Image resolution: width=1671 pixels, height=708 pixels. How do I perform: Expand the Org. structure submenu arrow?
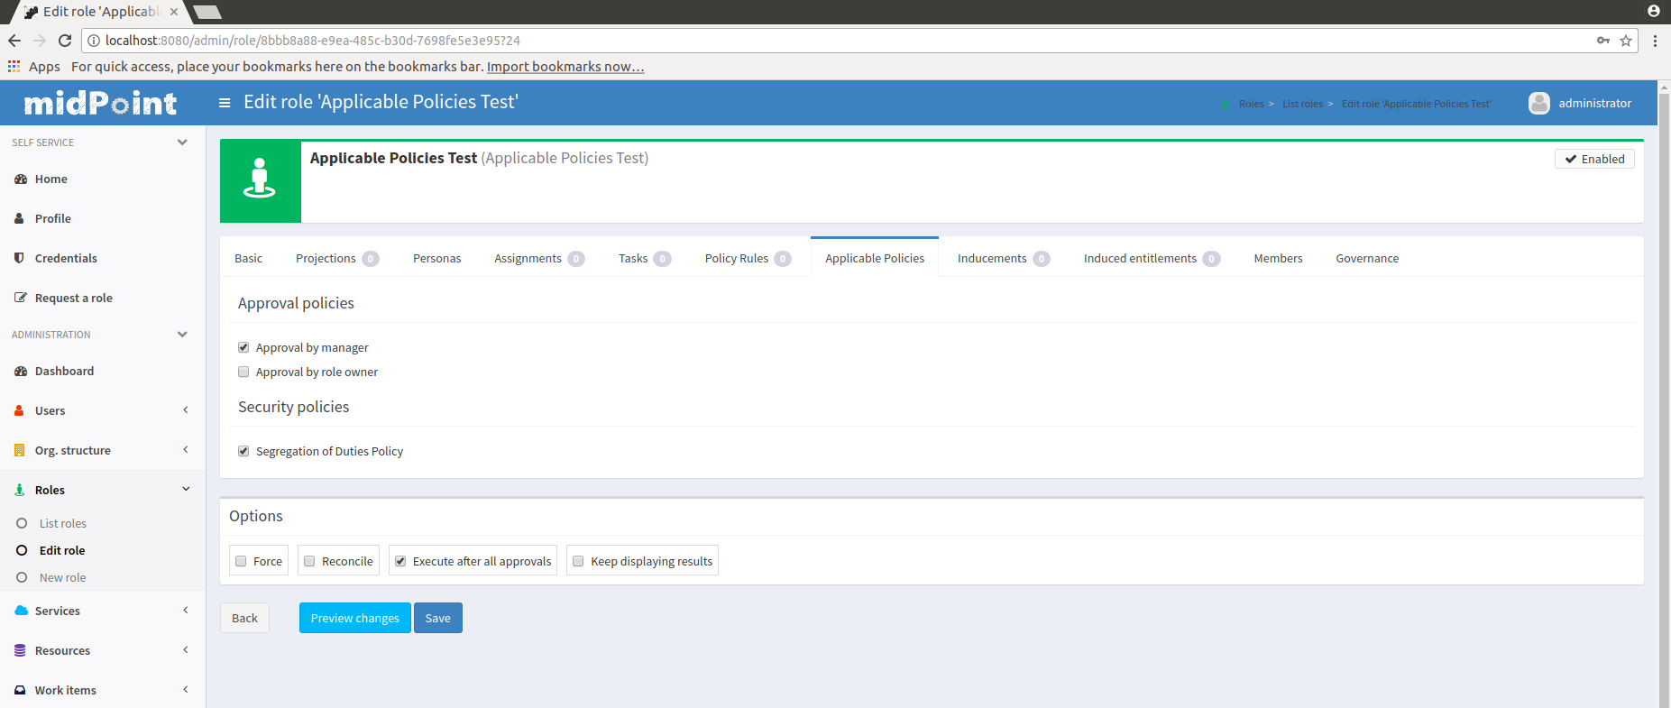click(186, 450)
